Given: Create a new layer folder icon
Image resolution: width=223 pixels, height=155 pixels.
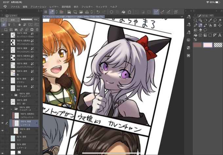Looking at the screenshot, I should [x=16, y=30].
